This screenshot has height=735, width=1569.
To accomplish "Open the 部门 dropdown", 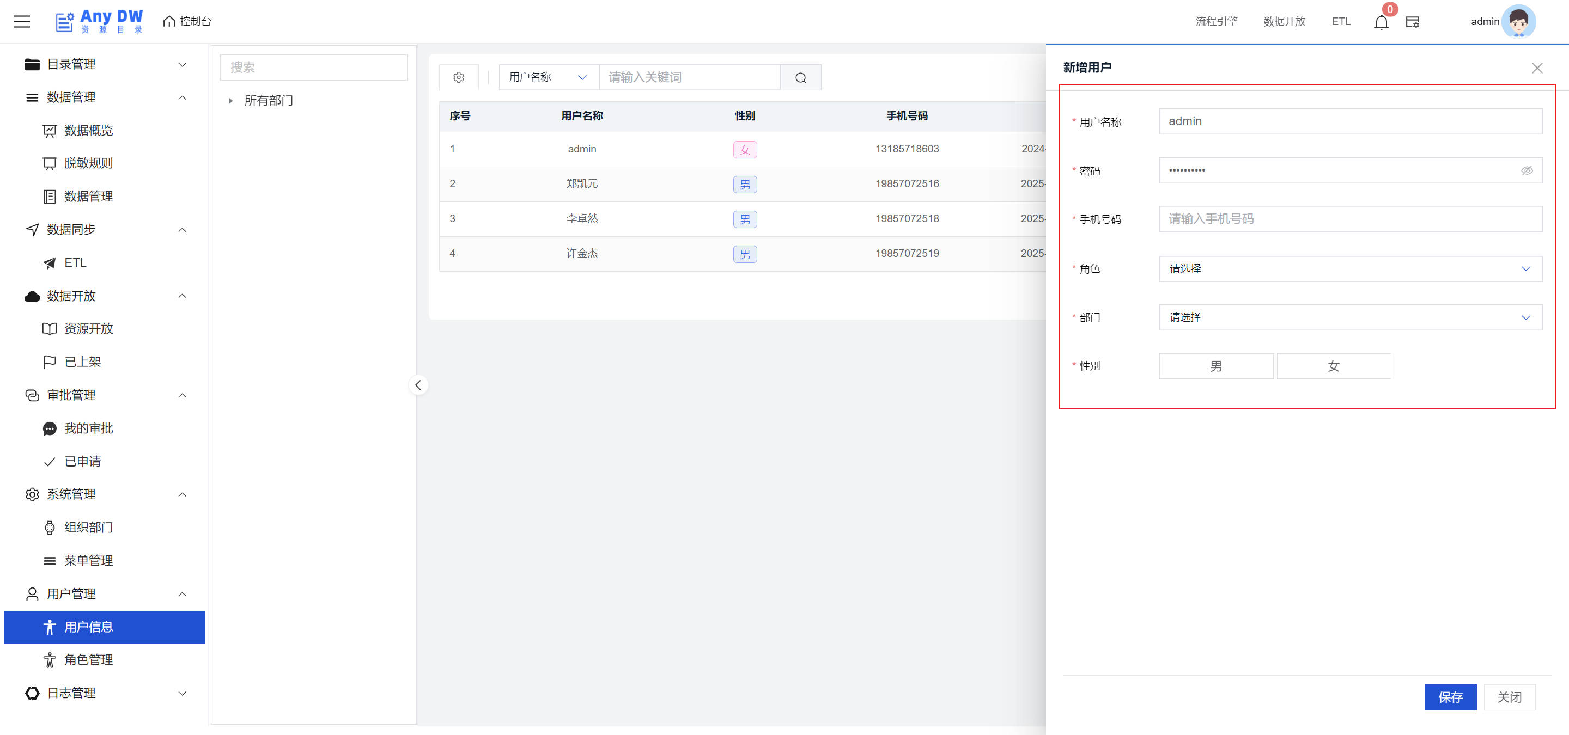I will (1350, 317).
